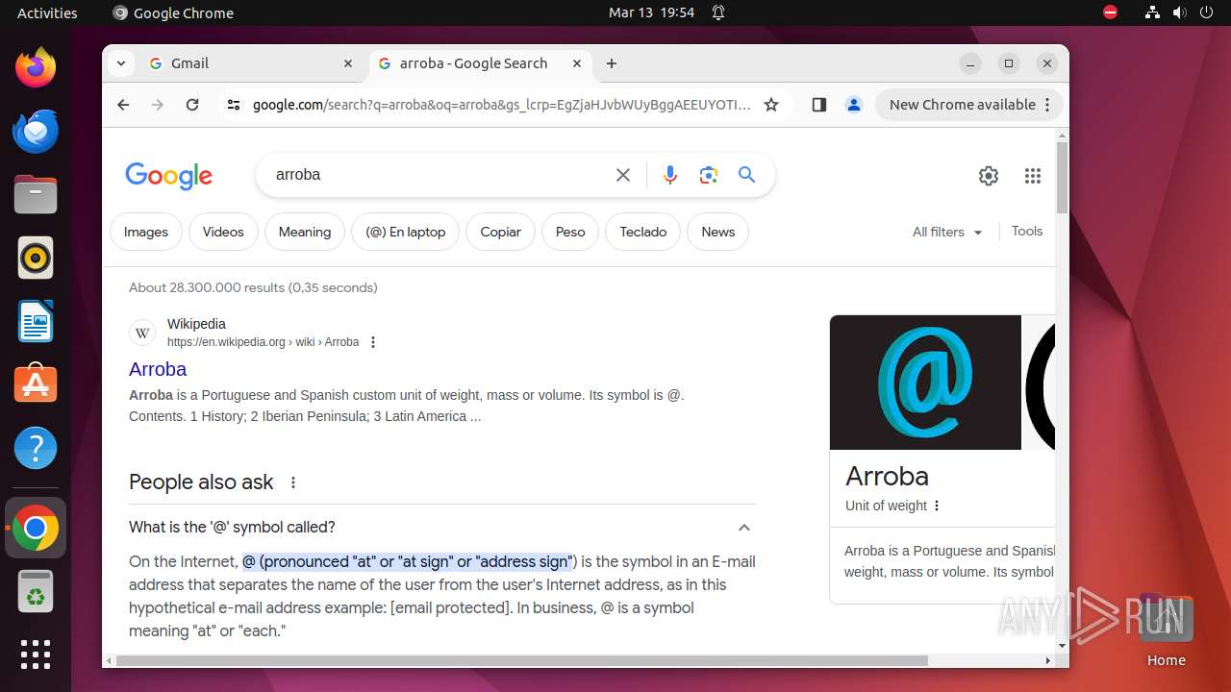Screen dimensions: 1231x692
Task: Open Firefox from the dock
Action: pyautogui.click(x=36, y=67)
